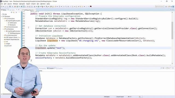Open the File menu

click(x=2, y=4)
